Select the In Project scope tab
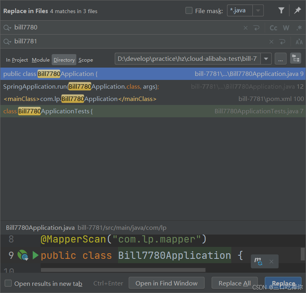Screen dimensions: 306x293 coord(17,60)
